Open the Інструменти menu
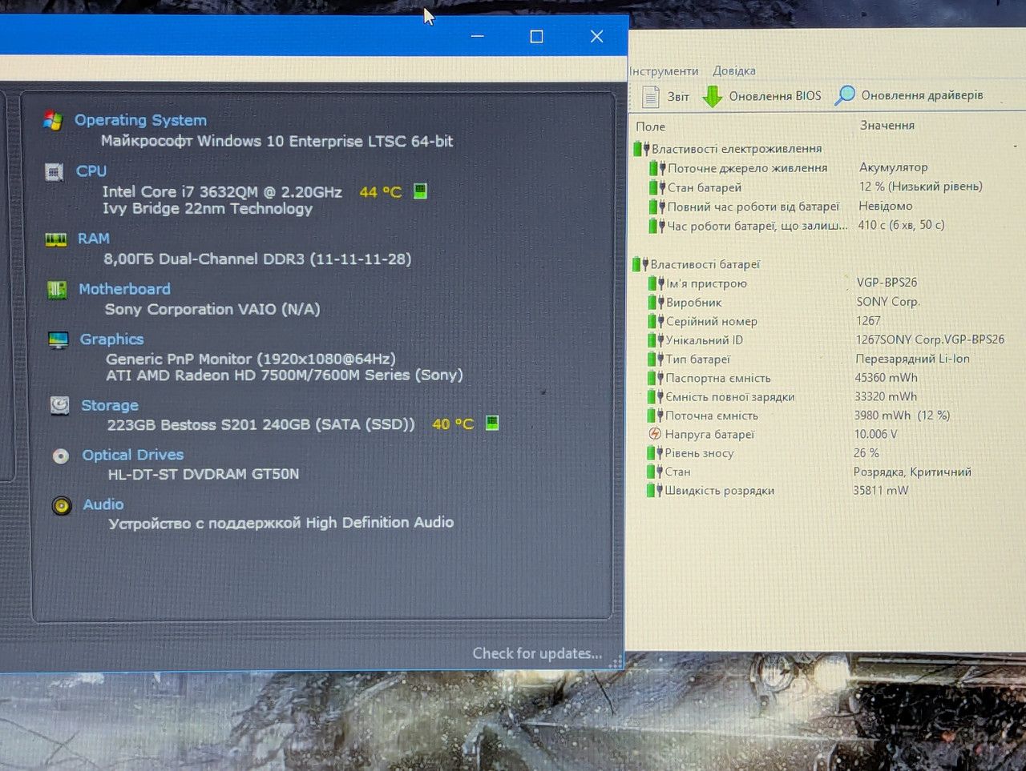The image size is (1026, 771). (x=664, y=71)
